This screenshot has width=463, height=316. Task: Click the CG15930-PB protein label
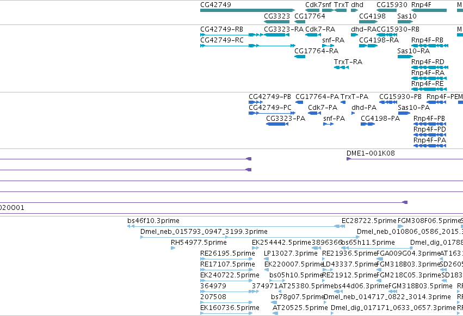(400, 97)
